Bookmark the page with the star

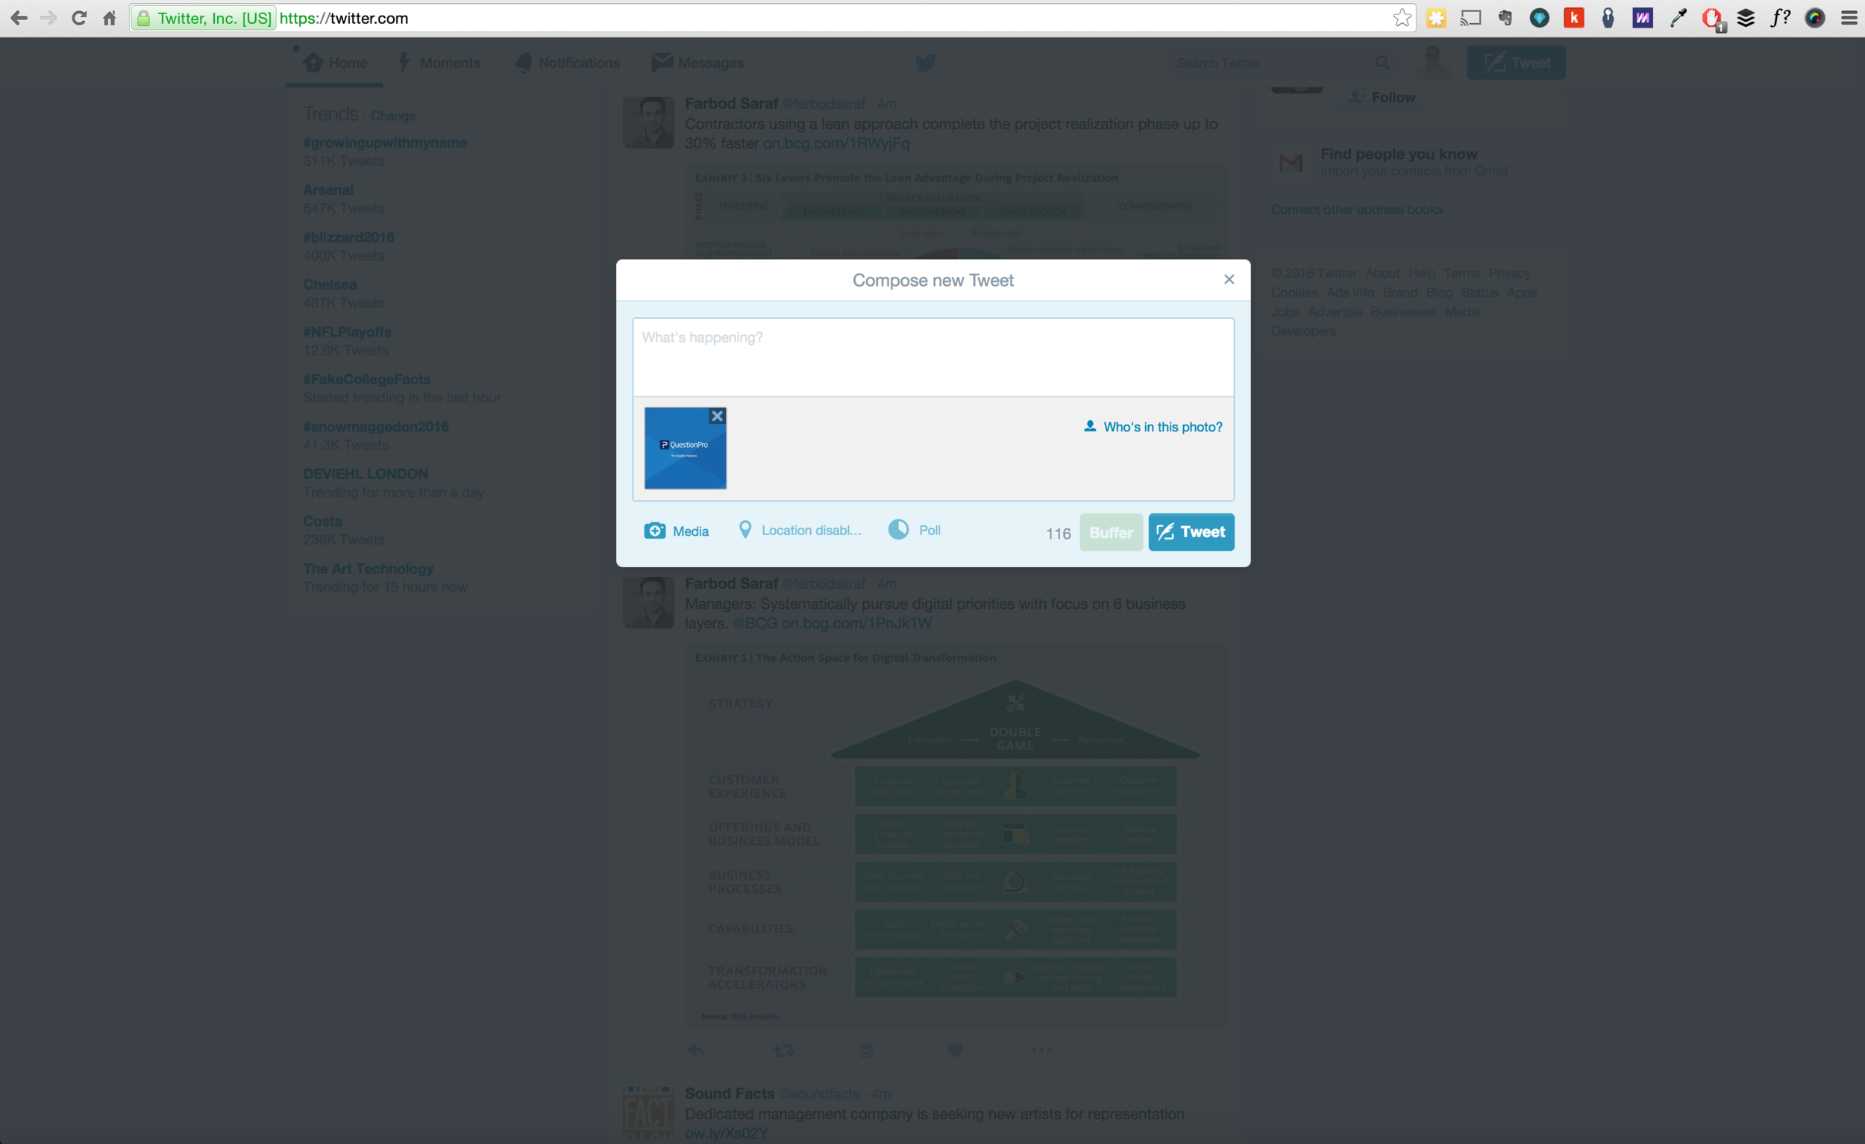1402,17
